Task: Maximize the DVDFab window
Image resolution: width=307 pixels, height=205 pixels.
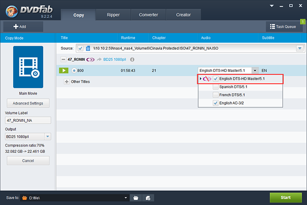Action: pyautogui.click(x=291, y=6)
